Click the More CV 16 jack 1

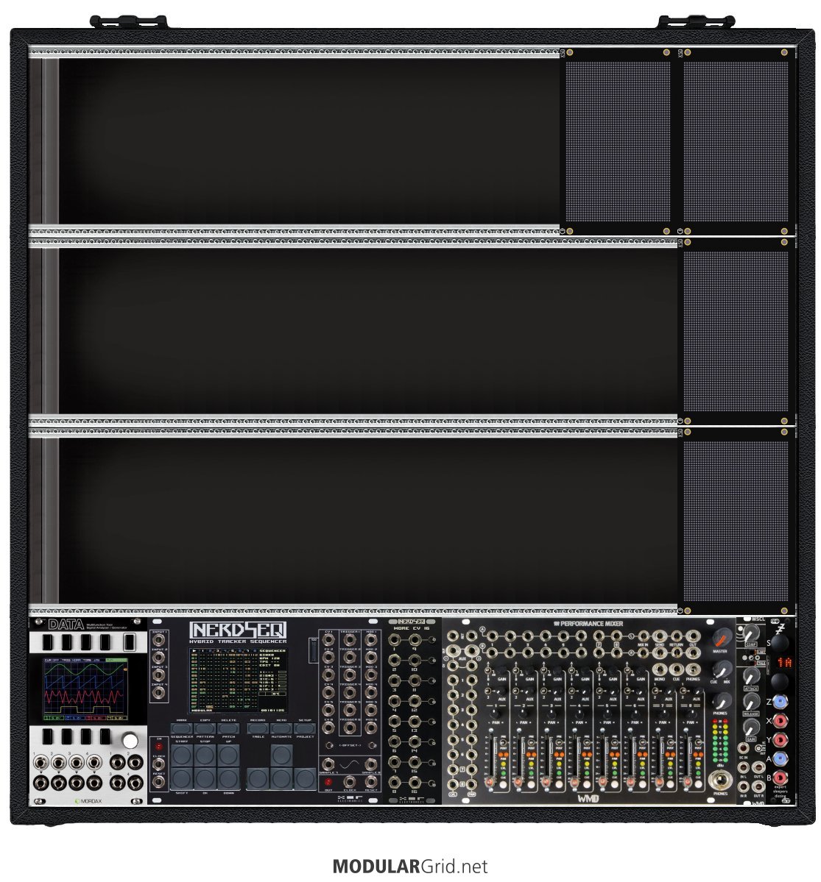(x=394, y=640)
